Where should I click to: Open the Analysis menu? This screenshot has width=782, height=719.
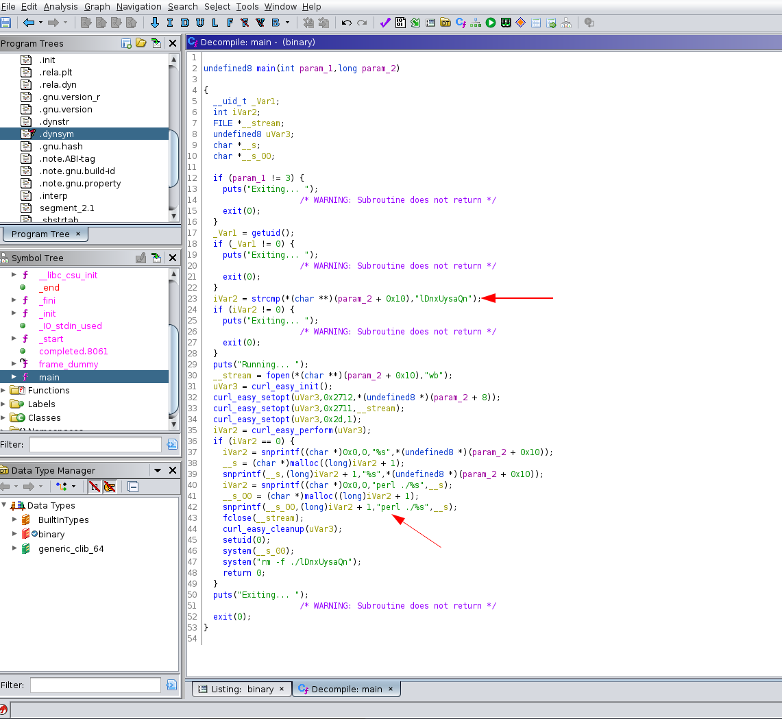click(60, 6)
